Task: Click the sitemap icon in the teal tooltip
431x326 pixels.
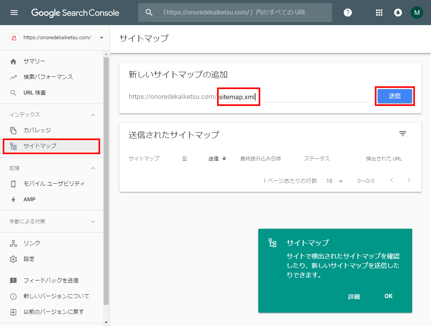Action: 272,243
